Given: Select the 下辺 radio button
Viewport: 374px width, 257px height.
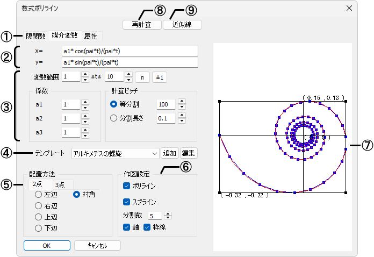Looking at the screenshot, I should click(38, 229).
